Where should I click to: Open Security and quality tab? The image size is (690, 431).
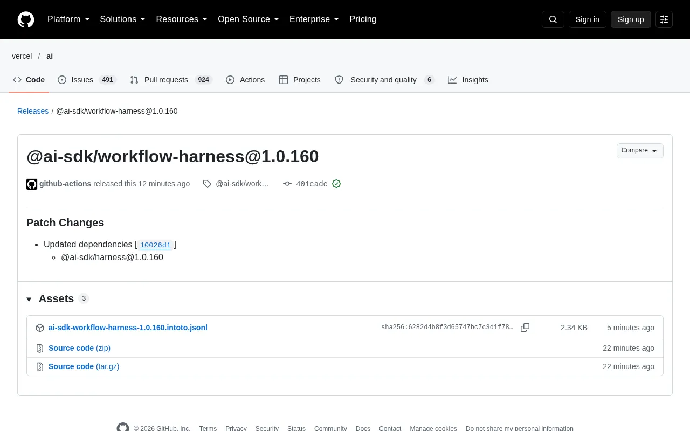pos(384,80)
